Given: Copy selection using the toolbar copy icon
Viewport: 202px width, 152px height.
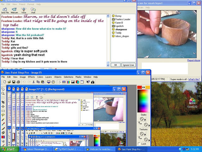Looking at the screenshot, I should (38, 82).
